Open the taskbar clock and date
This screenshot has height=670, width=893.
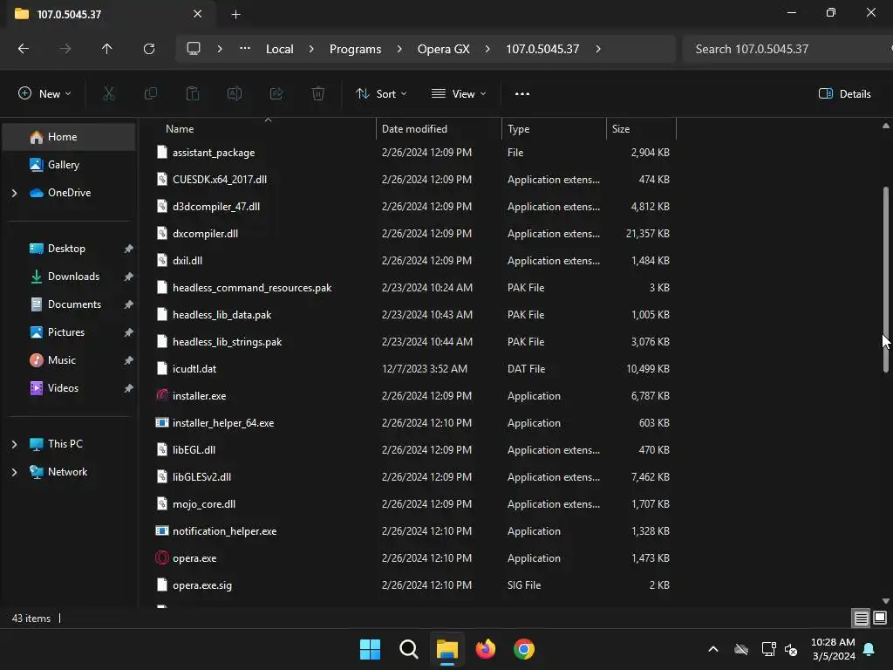833,649
